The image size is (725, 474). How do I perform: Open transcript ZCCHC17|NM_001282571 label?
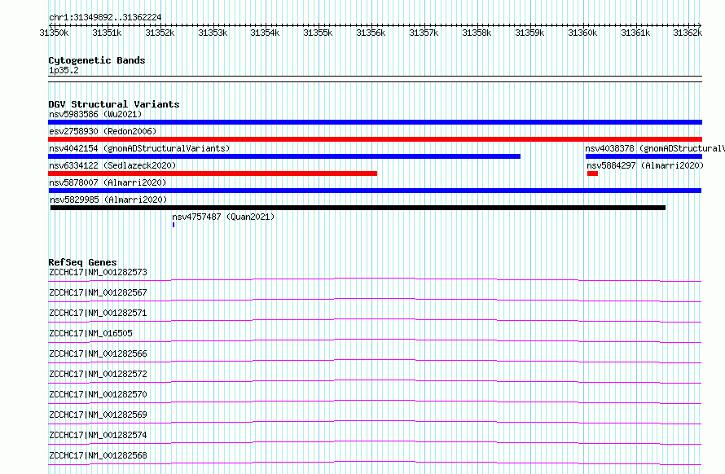[98, 313]
